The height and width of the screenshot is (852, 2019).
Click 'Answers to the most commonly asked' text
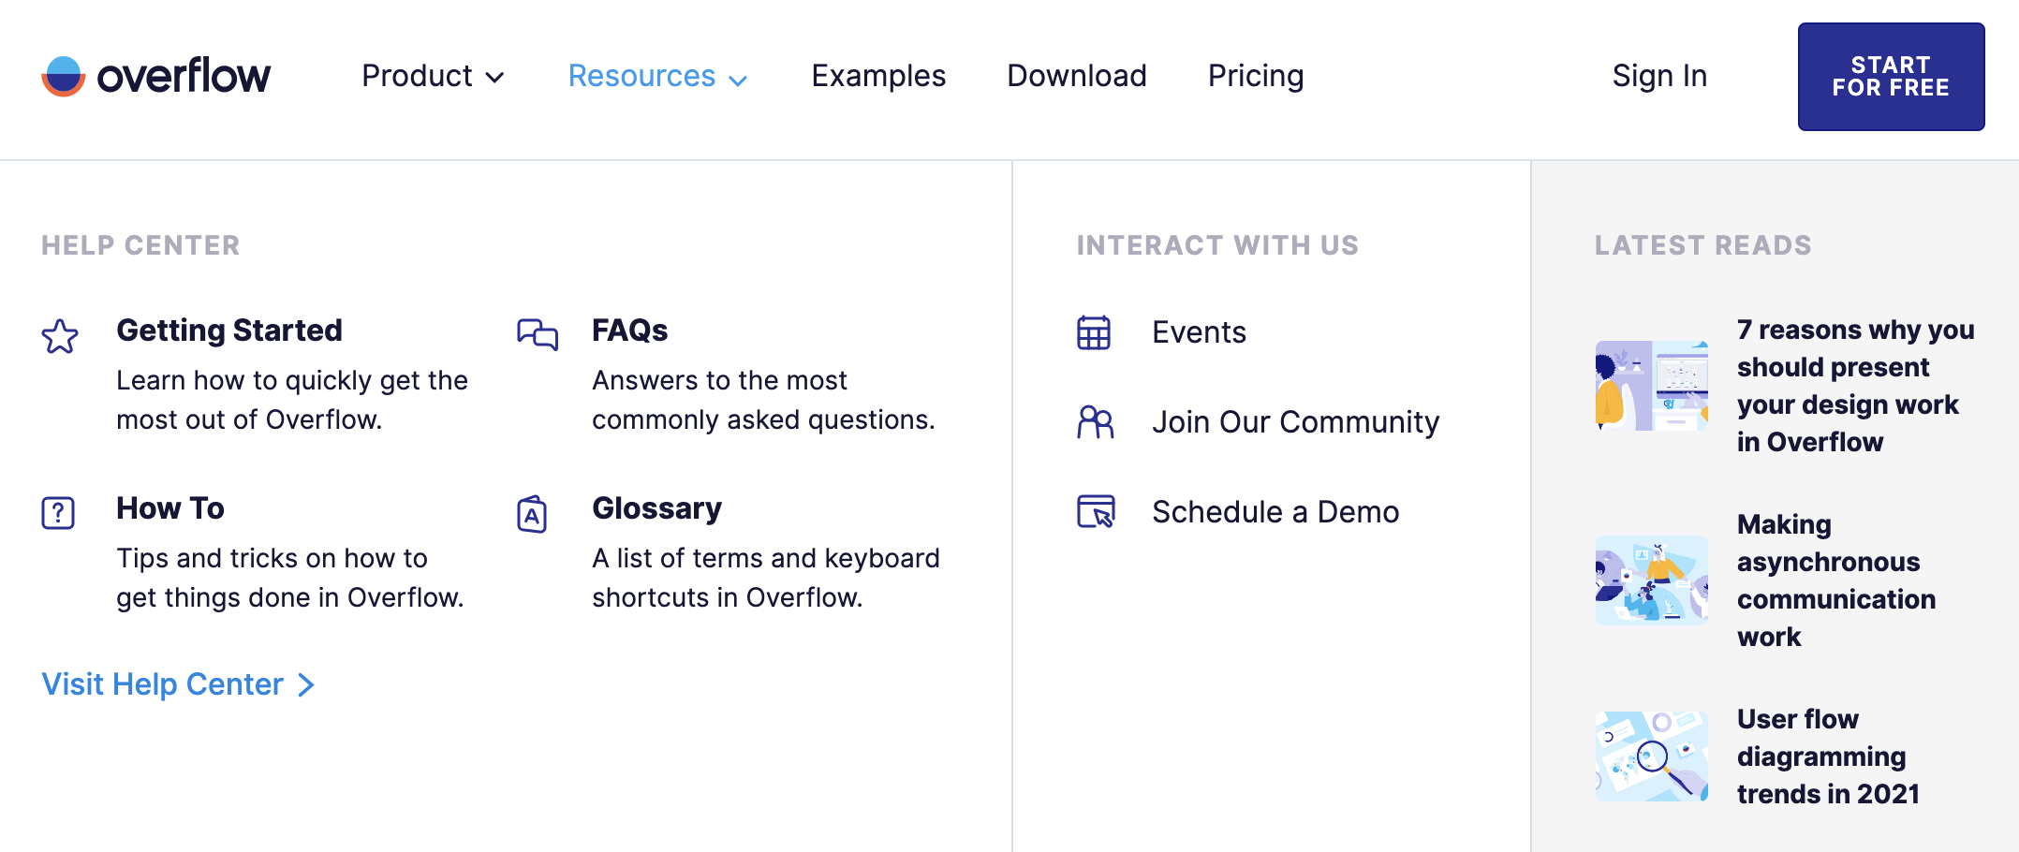763,400
